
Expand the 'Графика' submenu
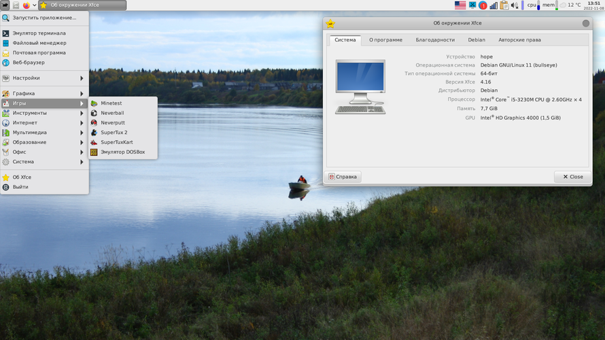[44, 93]
